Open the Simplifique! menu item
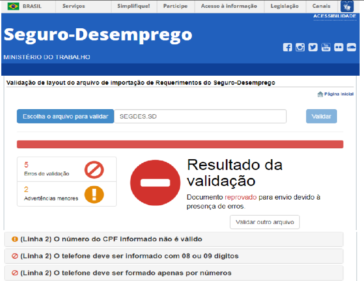This screenshot has width=364, height=281. 133,6
